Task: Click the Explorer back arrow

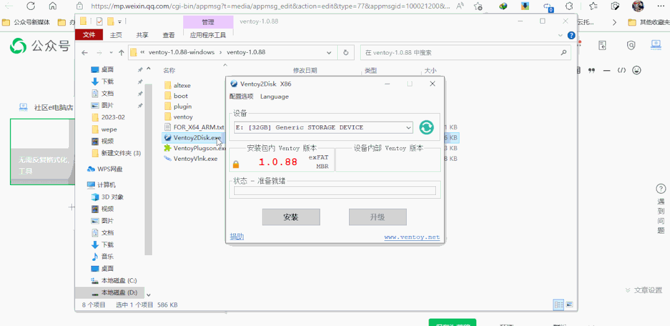Action: [84, 53]
